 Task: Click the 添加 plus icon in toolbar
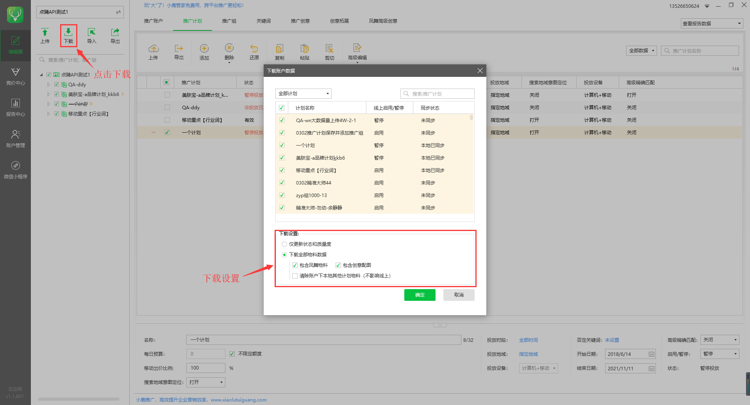[204, 52]
